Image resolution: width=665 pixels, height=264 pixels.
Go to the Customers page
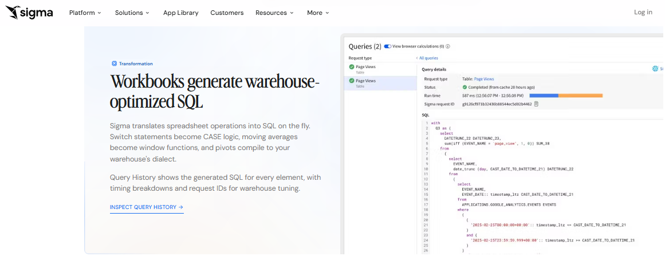227,13
